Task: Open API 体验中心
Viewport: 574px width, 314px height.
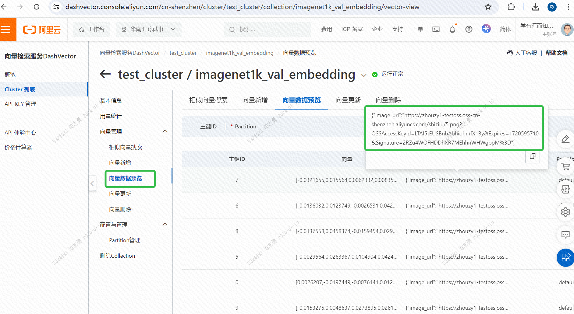Action: pos(20,133)
